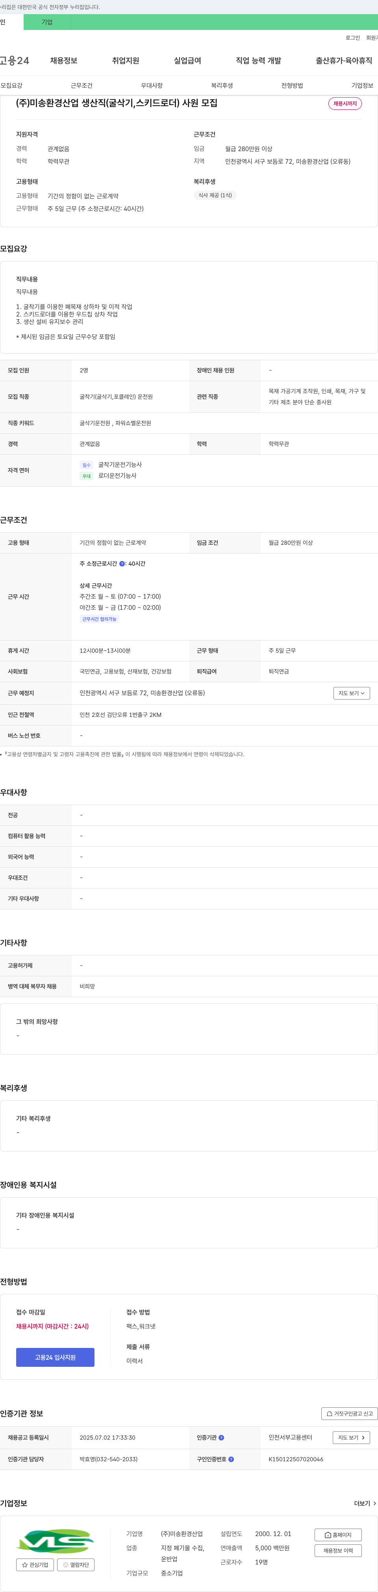The image size is (378, 1592).
Task: Jump to 근무조건 section tab
Action: (x=82, y=85)
